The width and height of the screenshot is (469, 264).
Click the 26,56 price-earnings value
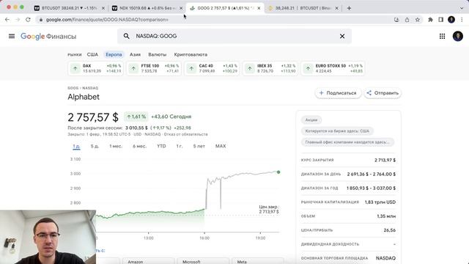tap(390, 230)
